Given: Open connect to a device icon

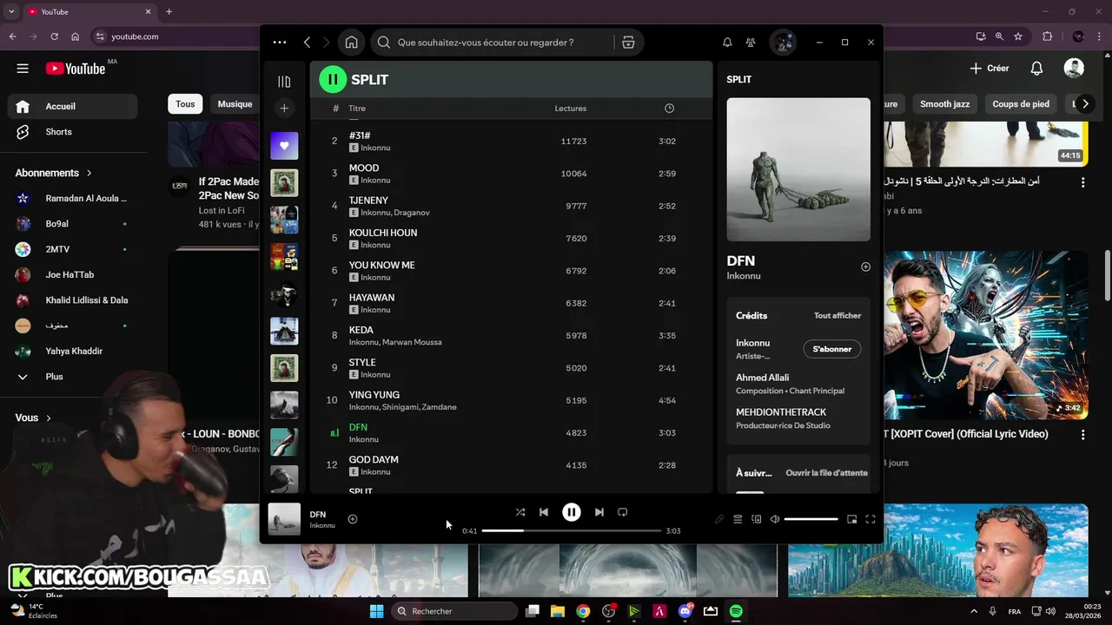Looking at the screenshot, I should point(756,519).
